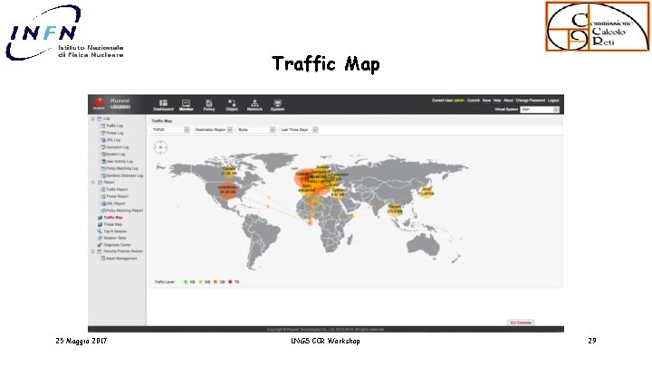Open the Network section icon
The height and width of the screenshot is (366, 652).
[254, 103]
